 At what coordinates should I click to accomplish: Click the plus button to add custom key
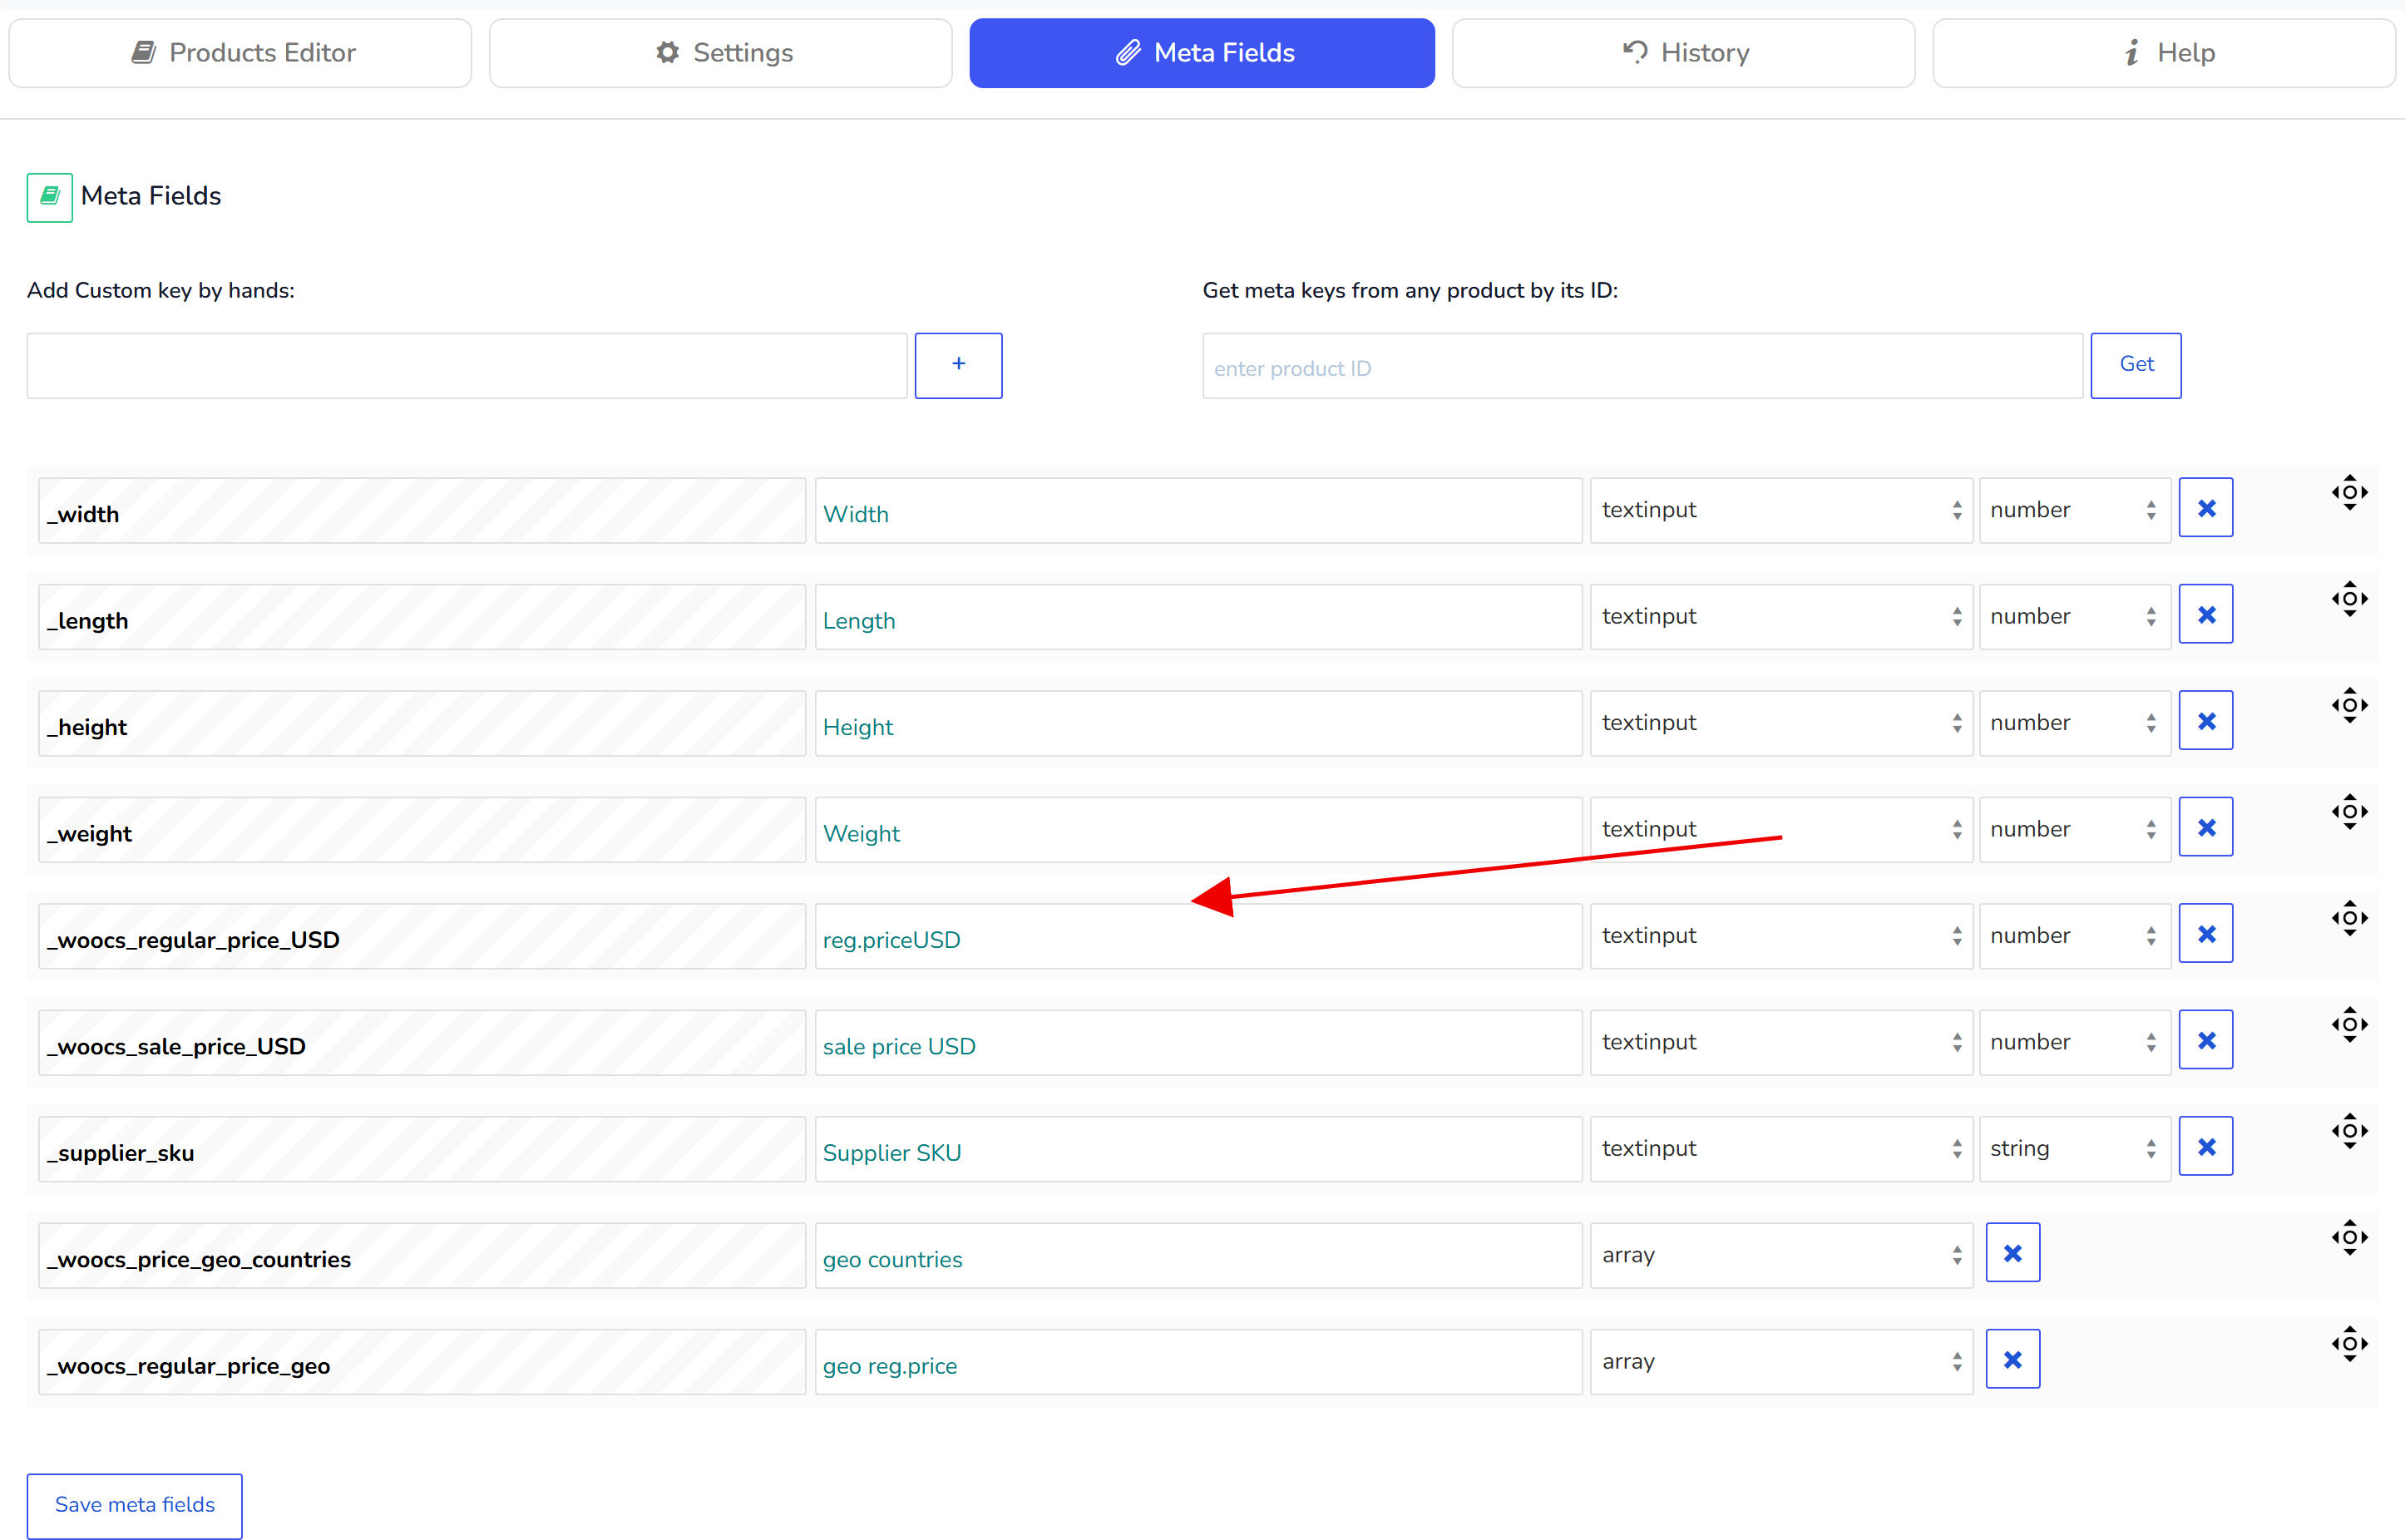[958, 365]
